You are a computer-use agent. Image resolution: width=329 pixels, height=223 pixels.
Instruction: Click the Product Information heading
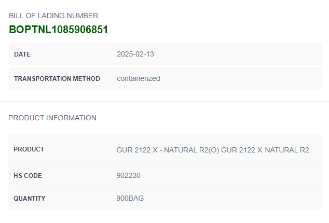[x=52, y=118]
